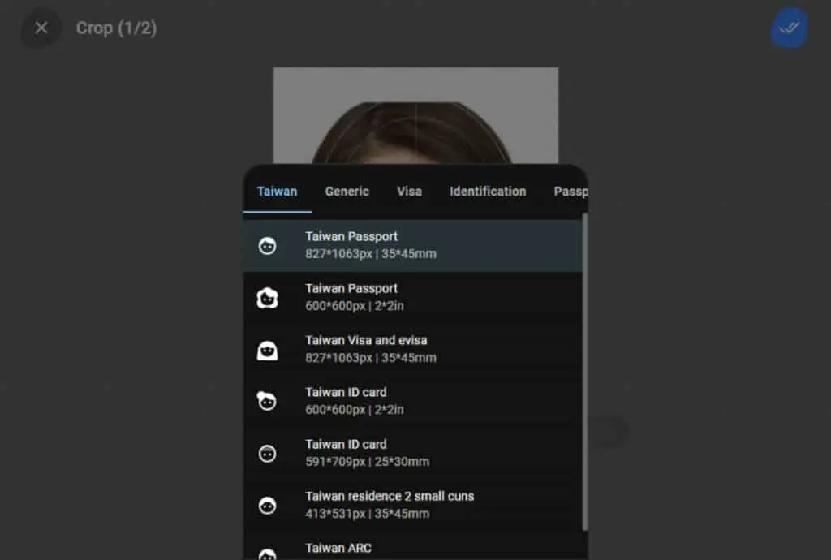Close the Crop screen with the X icon
The height and width of the screenshot is (560, 831).
pyautogui.click(x=41, y=28)
